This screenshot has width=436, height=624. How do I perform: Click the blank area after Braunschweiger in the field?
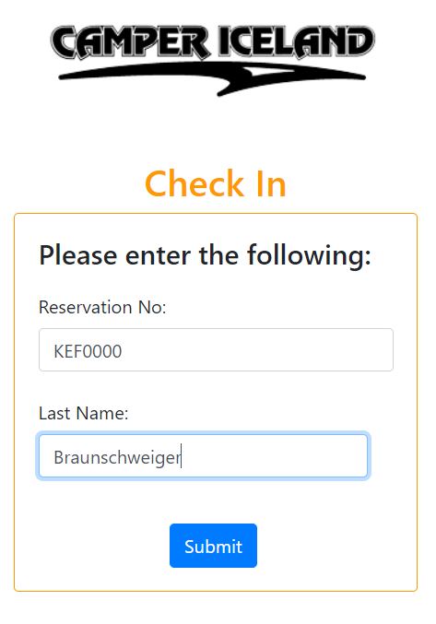(275, 455)
